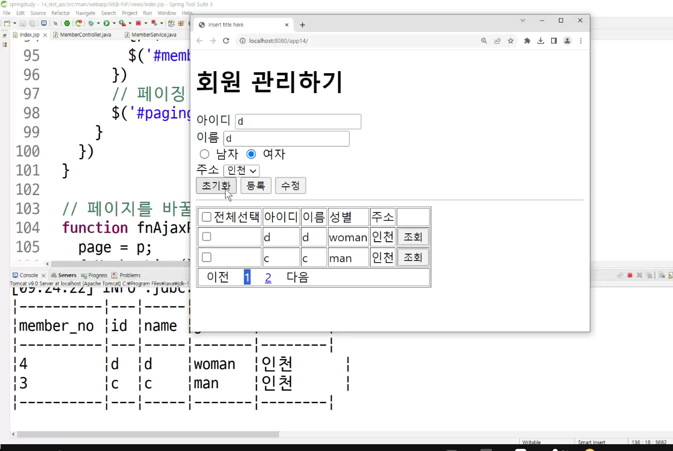Screen dimensions: 673x451
Task: Open the browser profile avatar
Action: [x=567, y=41]
